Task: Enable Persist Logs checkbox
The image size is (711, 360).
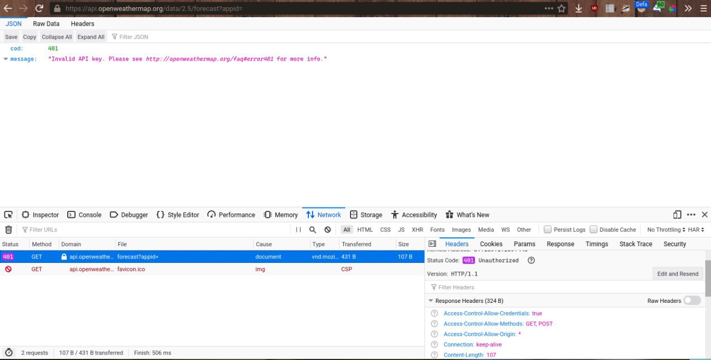Action: coord(548,230)
